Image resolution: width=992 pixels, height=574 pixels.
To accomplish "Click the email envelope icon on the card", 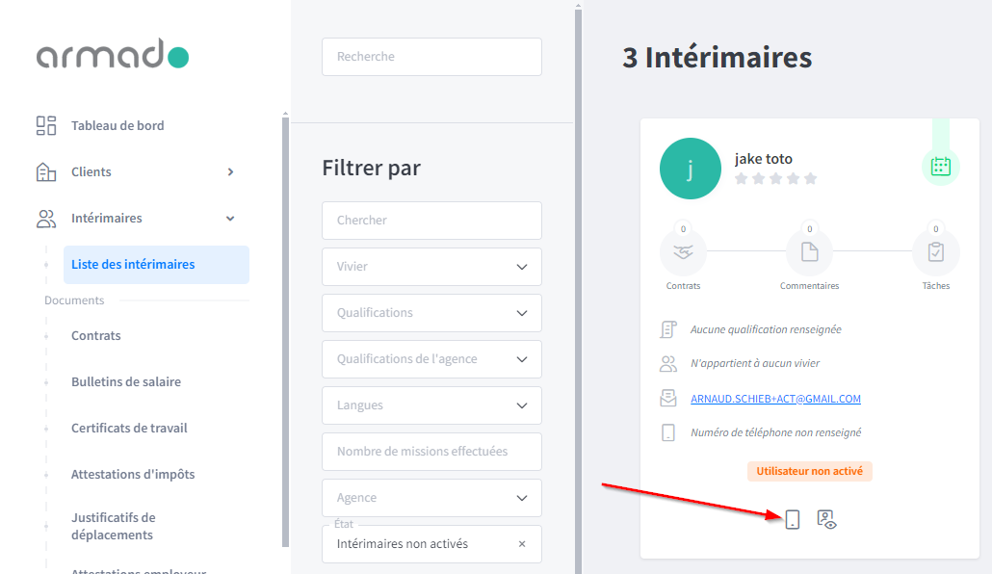I will [x=668, y=398].
